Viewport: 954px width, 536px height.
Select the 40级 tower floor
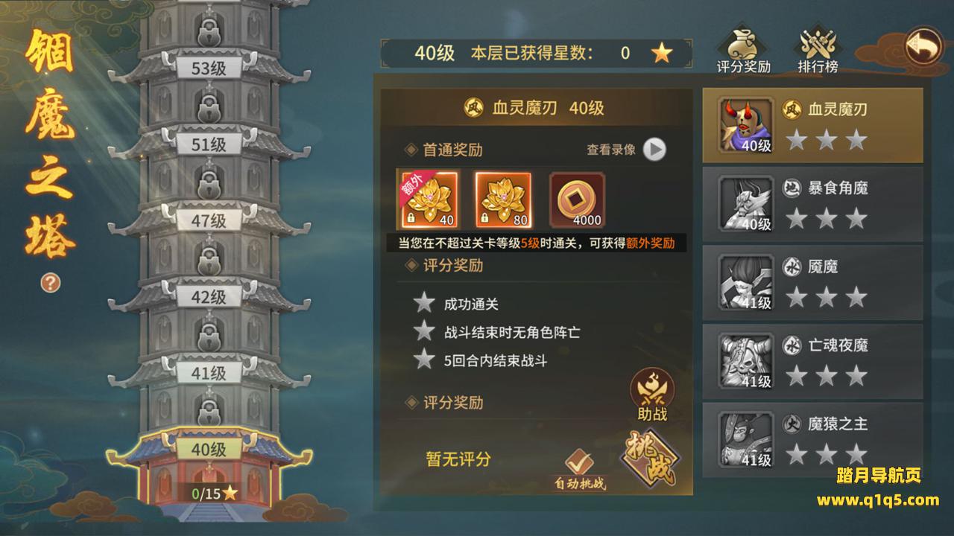(x=209, y=450)
